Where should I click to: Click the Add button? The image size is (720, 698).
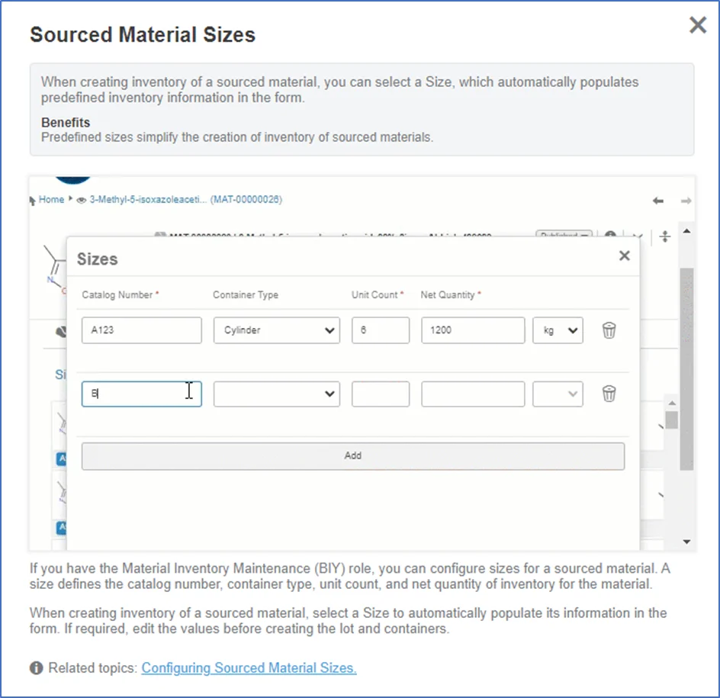pos(352,456)
